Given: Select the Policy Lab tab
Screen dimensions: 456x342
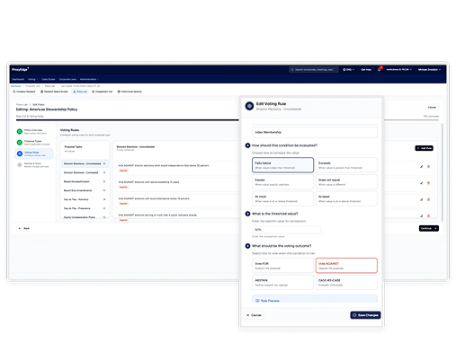Looking at the screenshot, I should click(80, 92).
